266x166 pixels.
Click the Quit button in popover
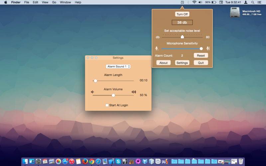201,63
